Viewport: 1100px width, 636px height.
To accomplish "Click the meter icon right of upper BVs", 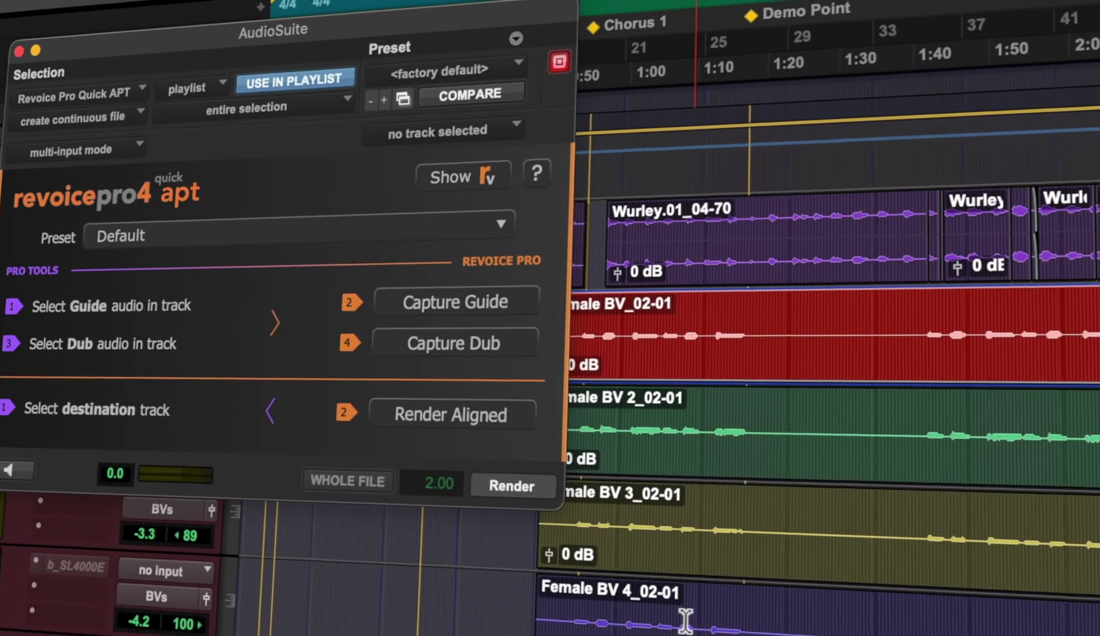I will (234, 512).
